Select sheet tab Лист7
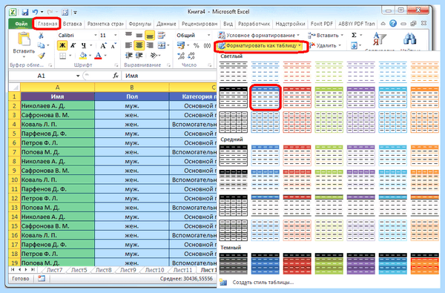Viewport: 445px width, 293px height. click(x=54, y=270)
